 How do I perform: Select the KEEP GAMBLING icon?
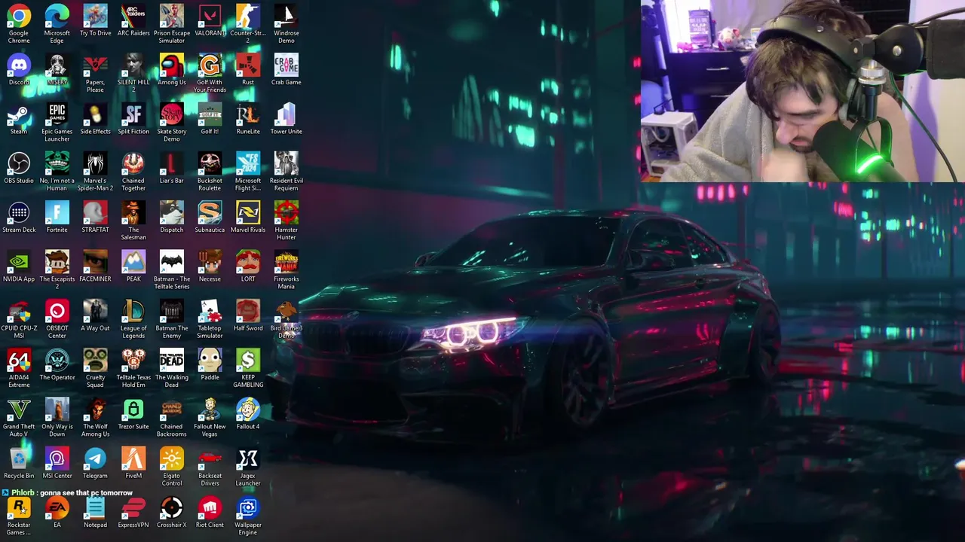tap(248, 360)
